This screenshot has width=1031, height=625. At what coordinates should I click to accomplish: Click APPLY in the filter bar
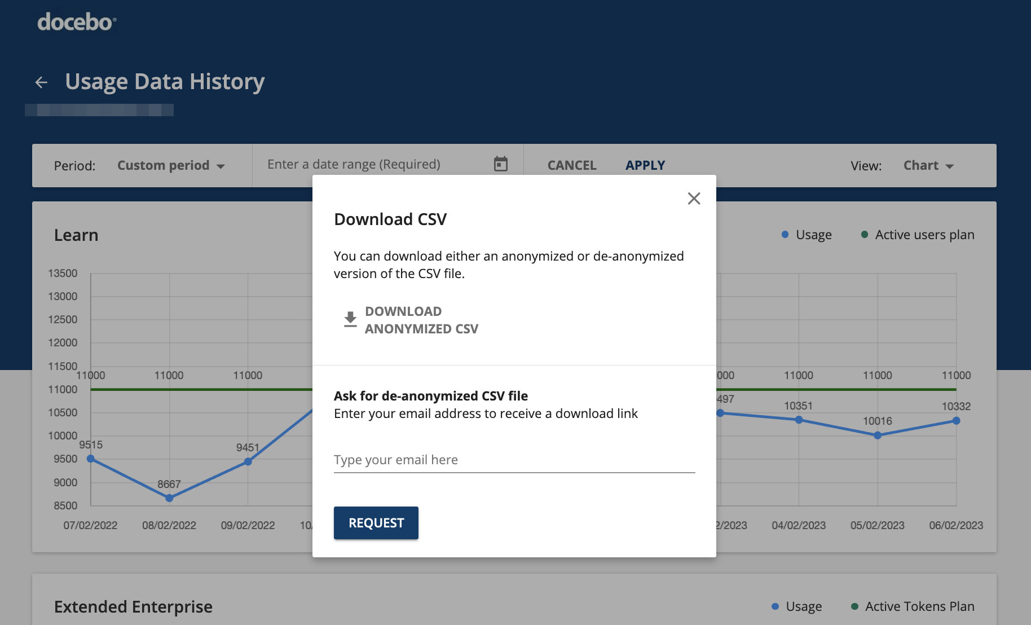point(645,165)
